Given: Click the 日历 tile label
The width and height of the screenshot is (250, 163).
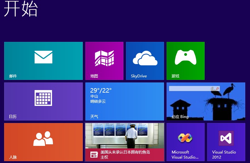Looking at the screenshot, I should (13, 117).
